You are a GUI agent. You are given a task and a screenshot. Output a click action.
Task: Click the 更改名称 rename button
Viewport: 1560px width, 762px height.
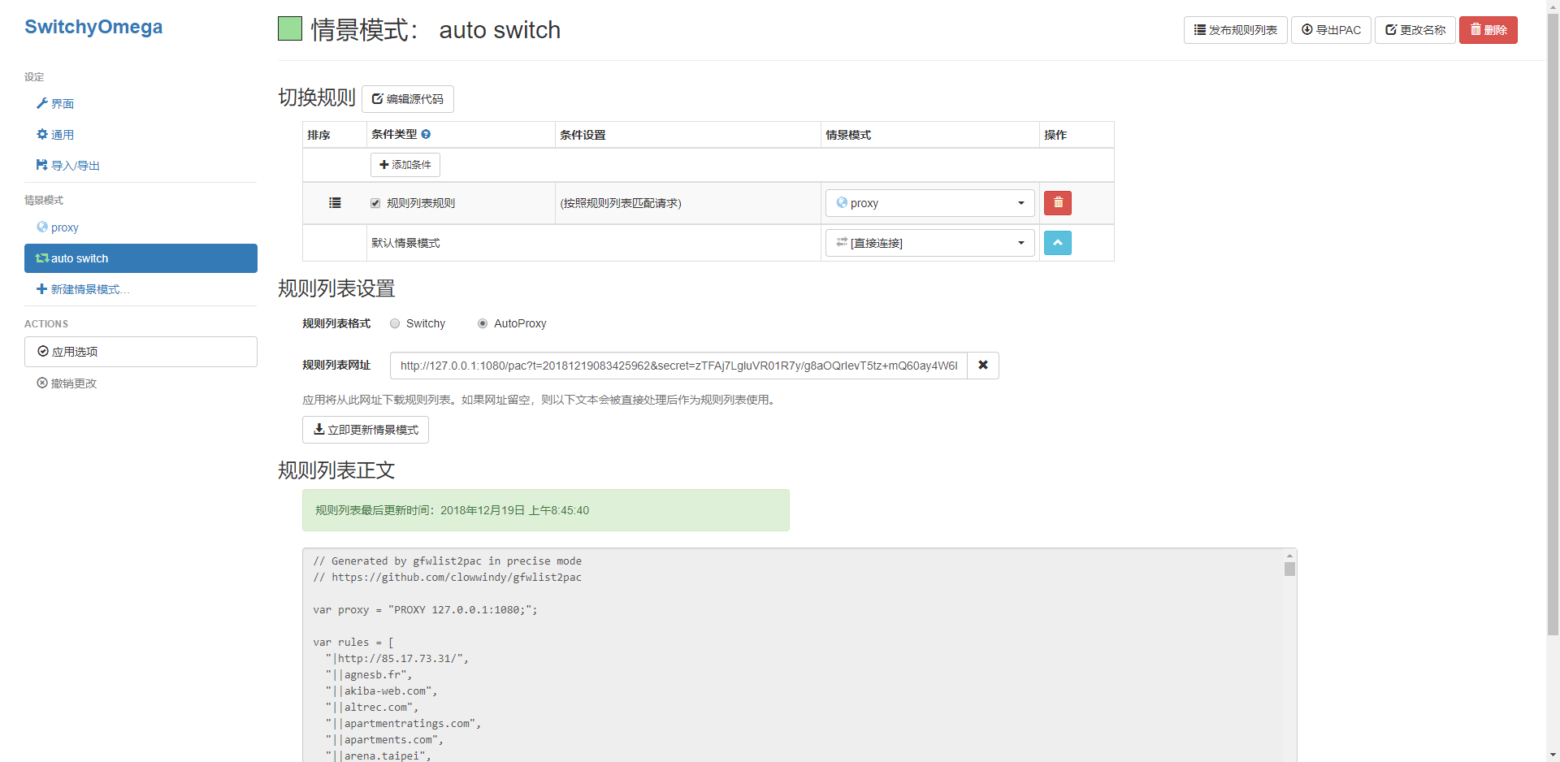coord(1415,30)
